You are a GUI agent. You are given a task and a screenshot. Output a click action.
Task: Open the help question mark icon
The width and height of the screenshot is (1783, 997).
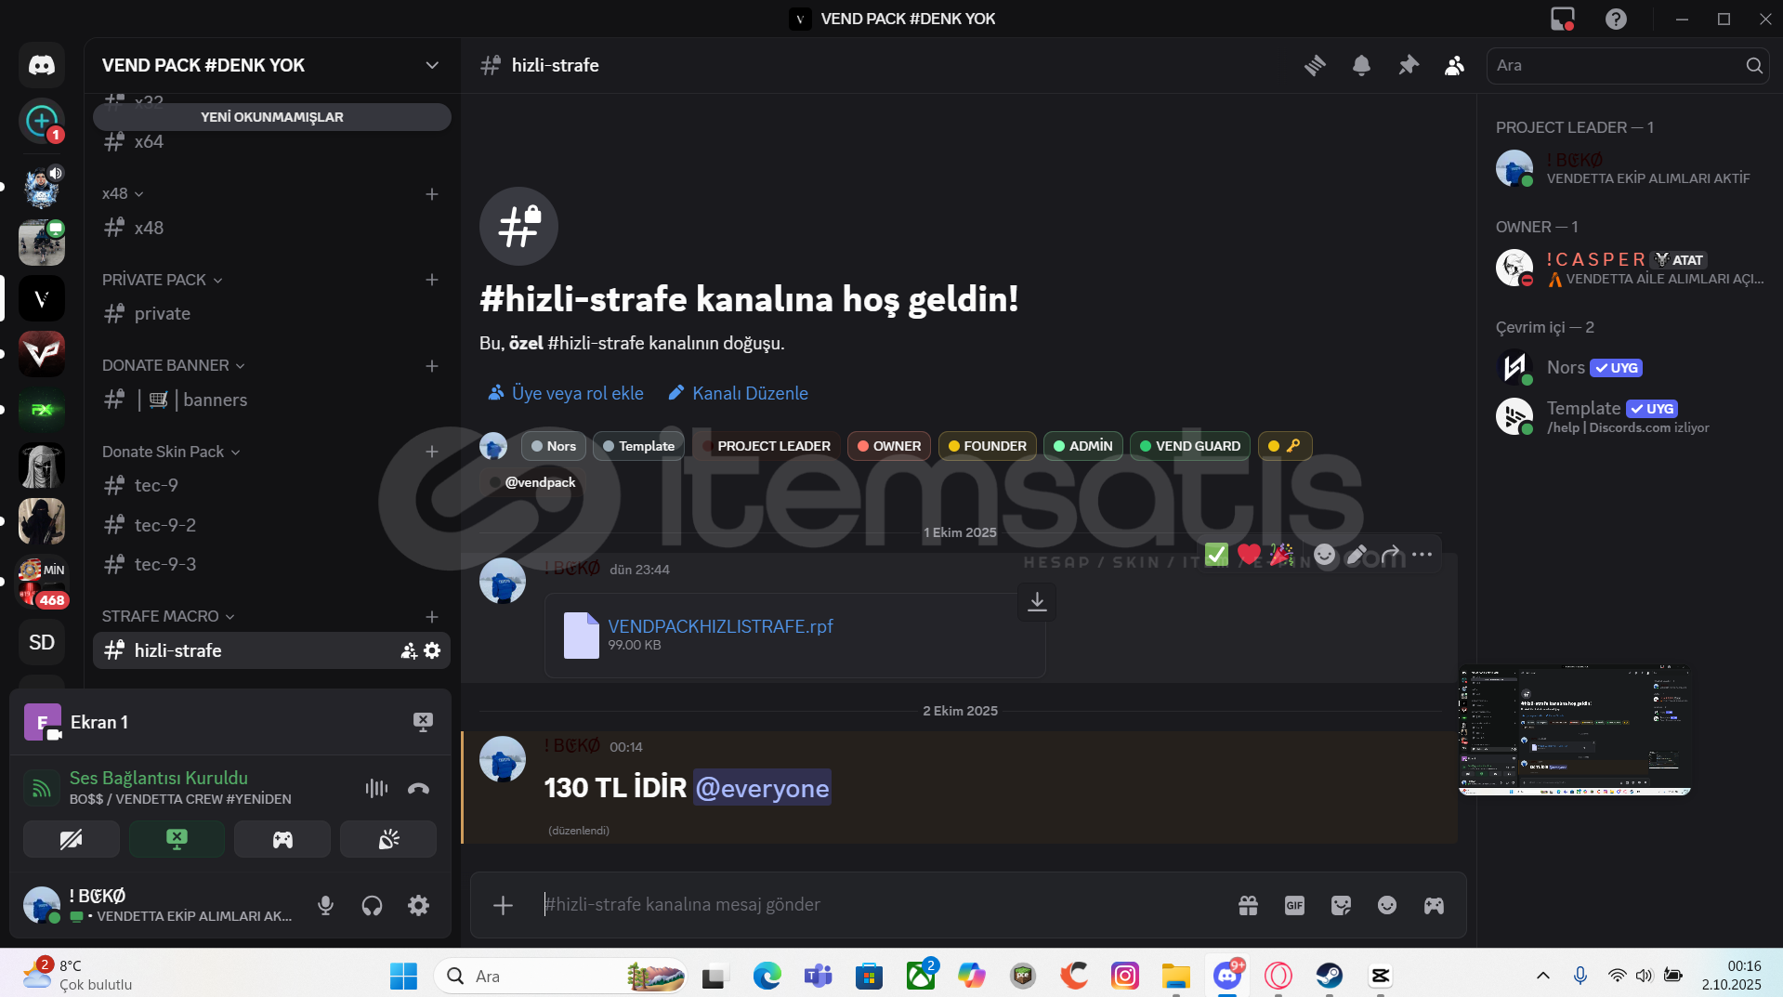1616,19
